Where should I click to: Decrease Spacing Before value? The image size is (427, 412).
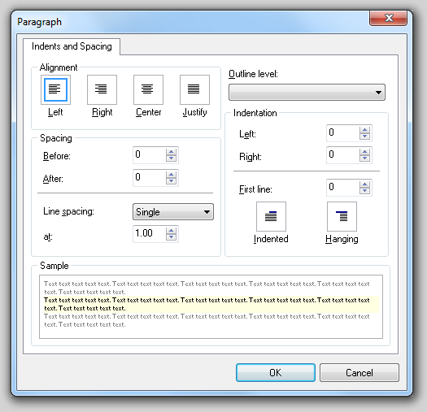(x=171, y=158)
